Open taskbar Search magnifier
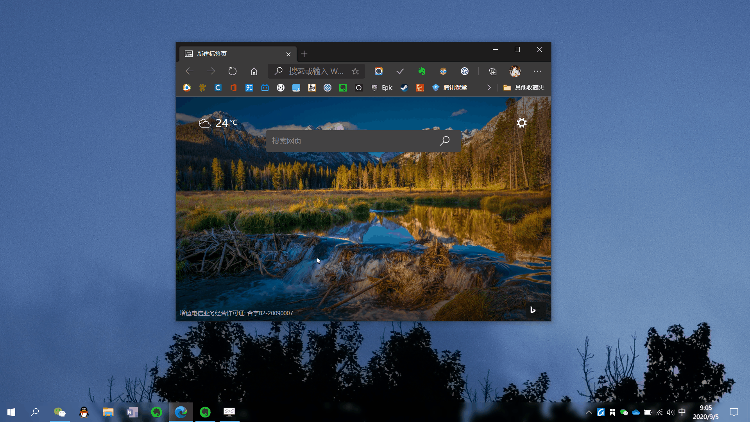 pos(35,412)
